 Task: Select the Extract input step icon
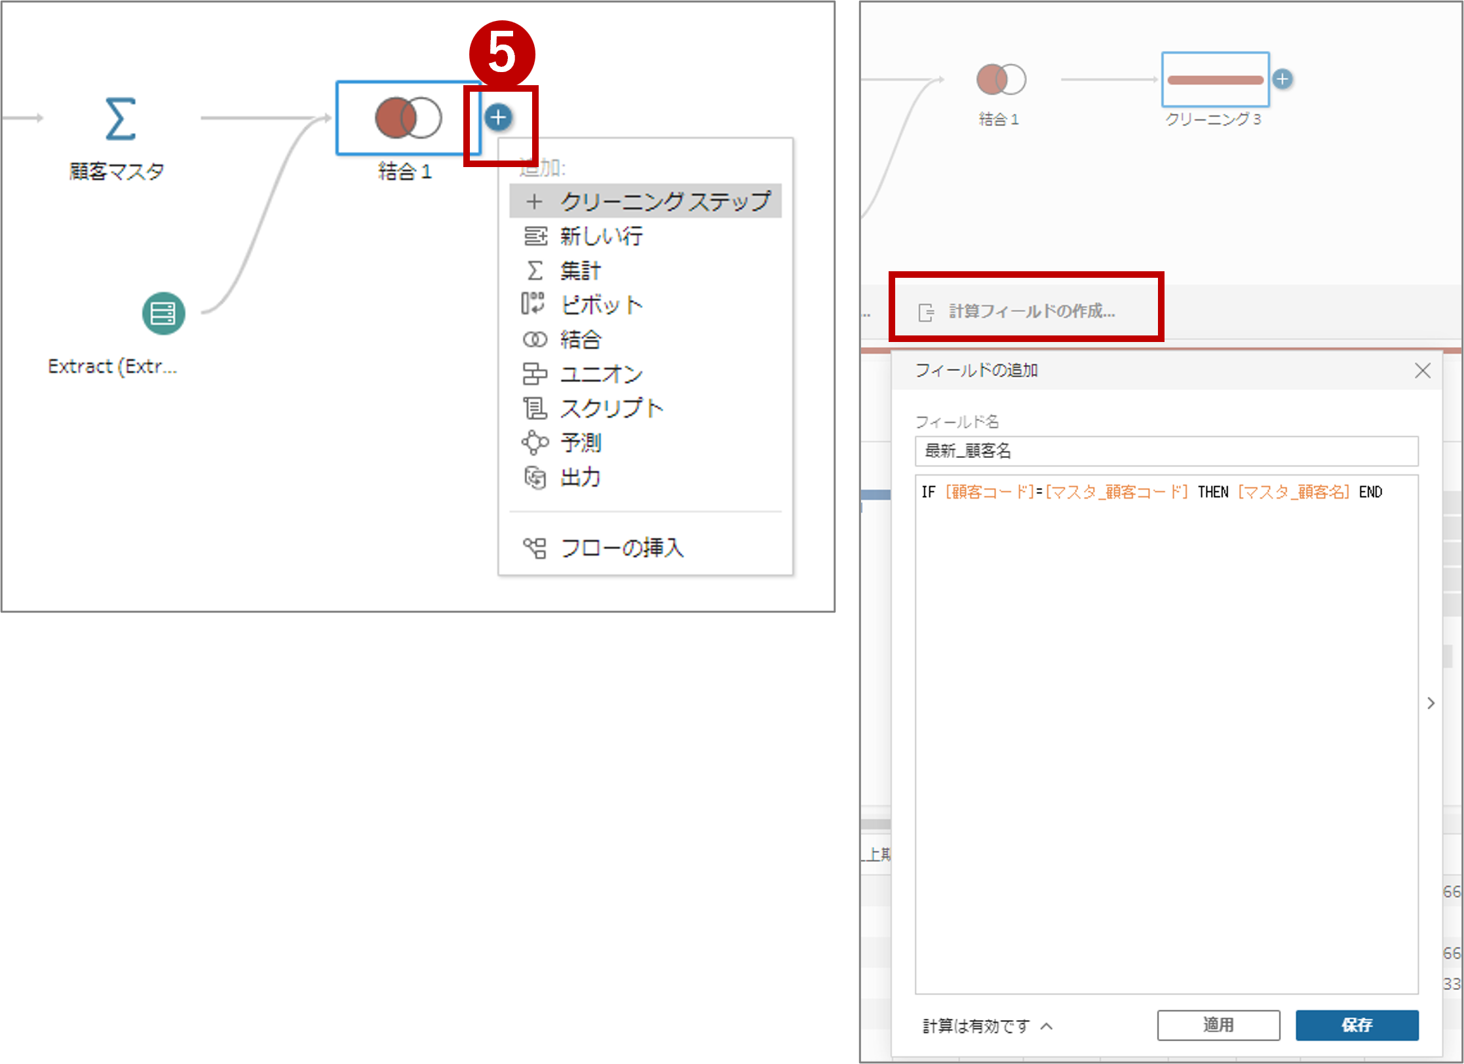163,313
